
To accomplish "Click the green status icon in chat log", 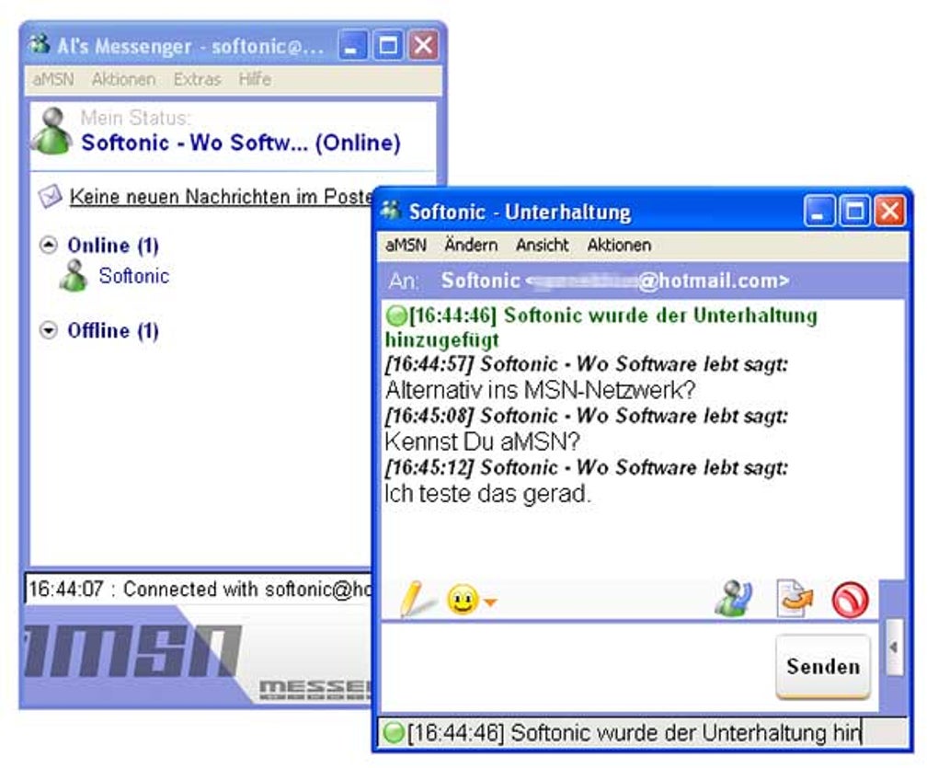I will coord(395,315).
